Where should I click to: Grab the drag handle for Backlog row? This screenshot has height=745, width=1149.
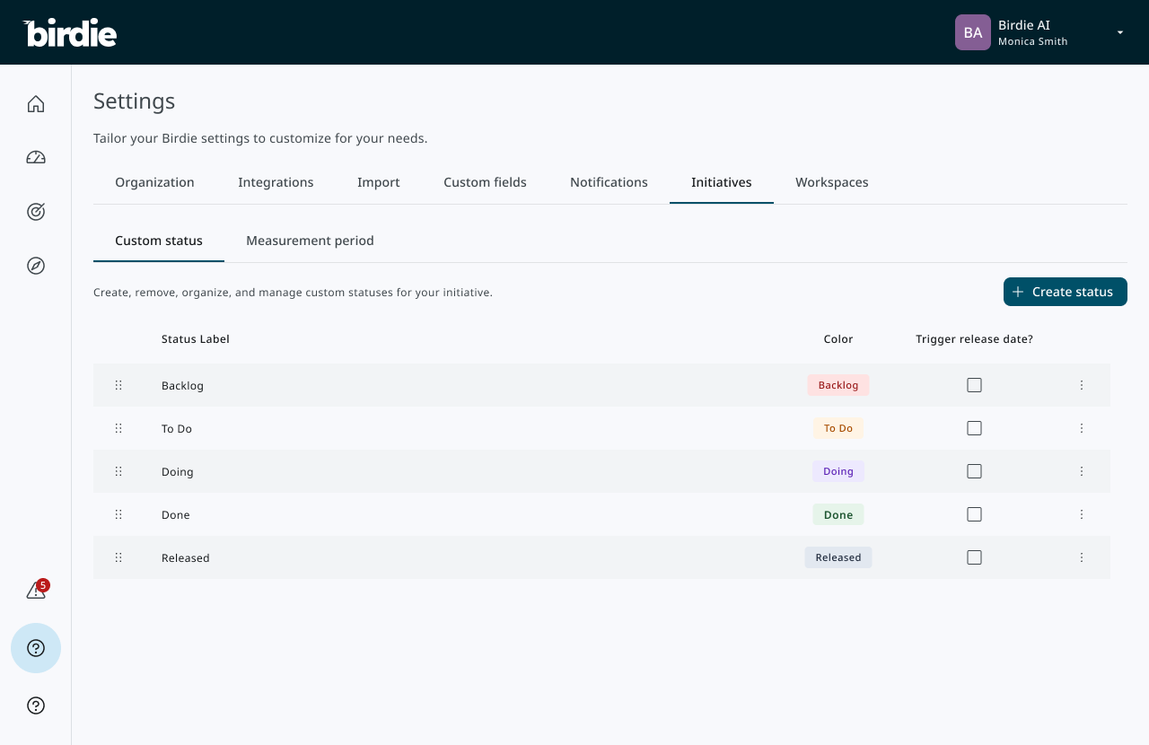tap(118, 385)
